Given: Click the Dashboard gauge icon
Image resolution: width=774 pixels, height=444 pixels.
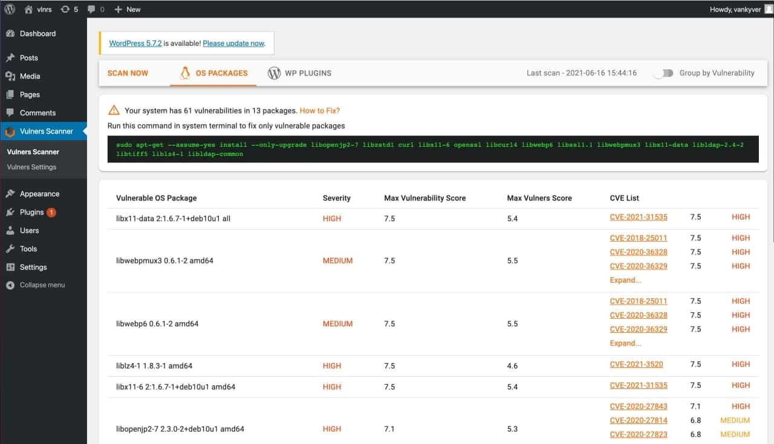Looking at the screenshot, I should (10, 34).
